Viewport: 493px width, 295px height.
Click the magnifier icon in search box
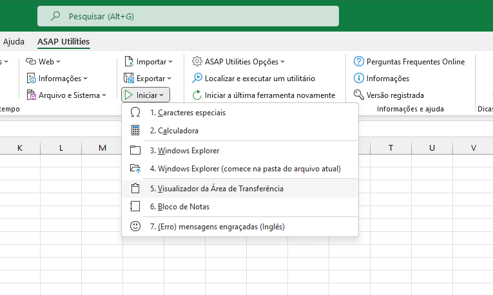click(55, 15)
